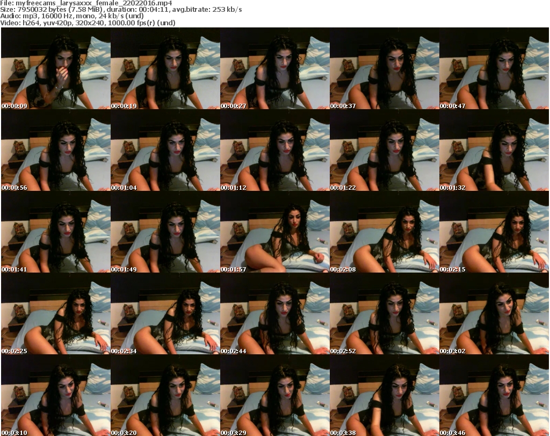Click the thumbnail frame stamped 00:00:09

click(56, 68)
